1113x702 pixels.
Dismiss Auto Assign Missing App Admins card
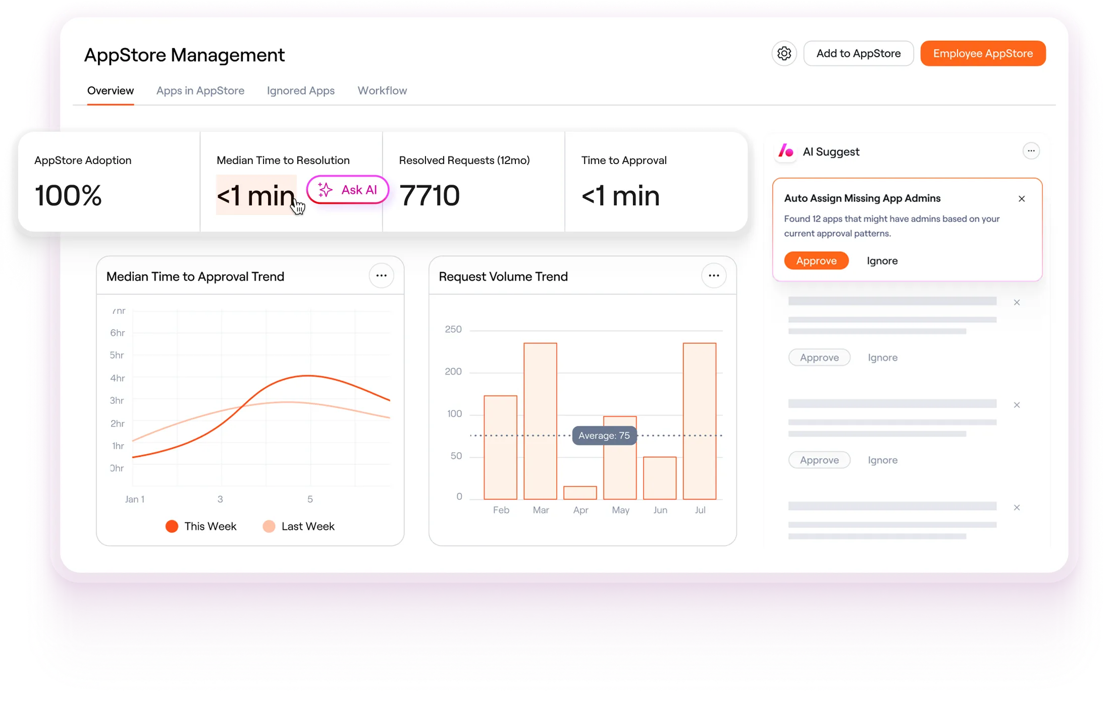point(1022,199)
